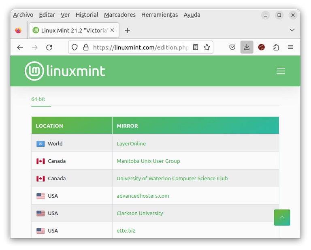Click flag beside advancedhosters.com row

(40, 196)
